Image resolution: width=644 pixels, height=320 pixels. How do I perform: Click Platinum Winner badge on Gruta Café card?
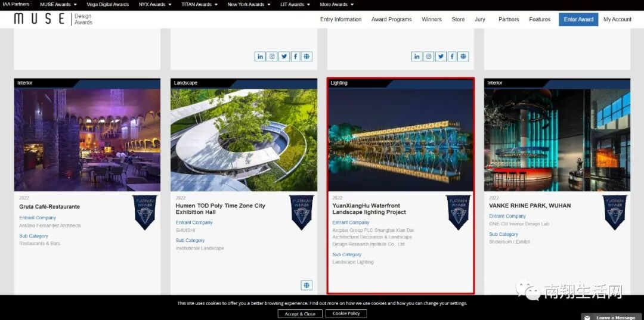tap(144, 212)
